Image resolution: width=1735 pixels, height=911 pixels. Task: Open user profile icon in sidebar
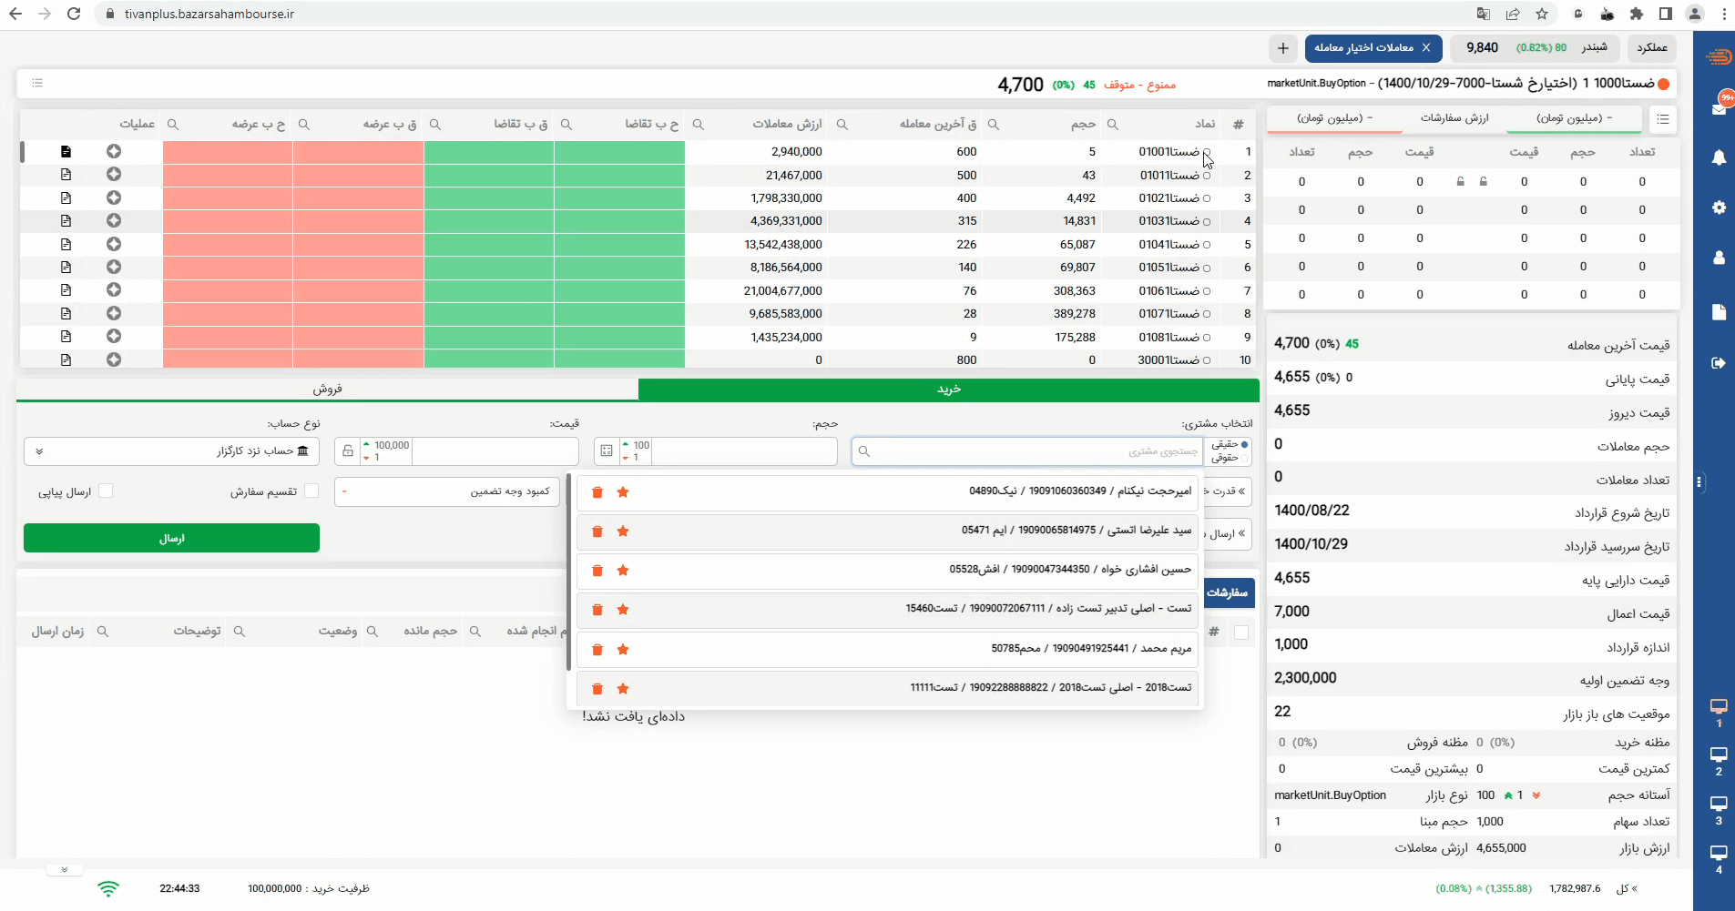pyautogui.click(x=1719, y=258)
